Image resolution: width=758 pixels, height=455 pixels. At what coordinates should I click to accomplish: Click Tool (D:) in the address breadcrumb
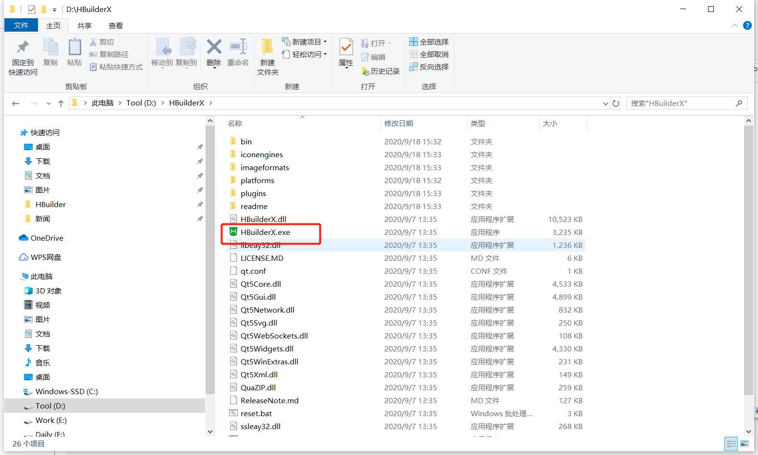click(x=141, y=103)
